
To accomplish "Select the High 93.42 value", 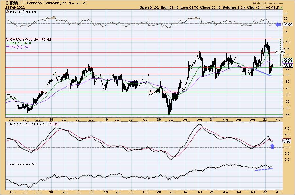I will tap(170, 7).
